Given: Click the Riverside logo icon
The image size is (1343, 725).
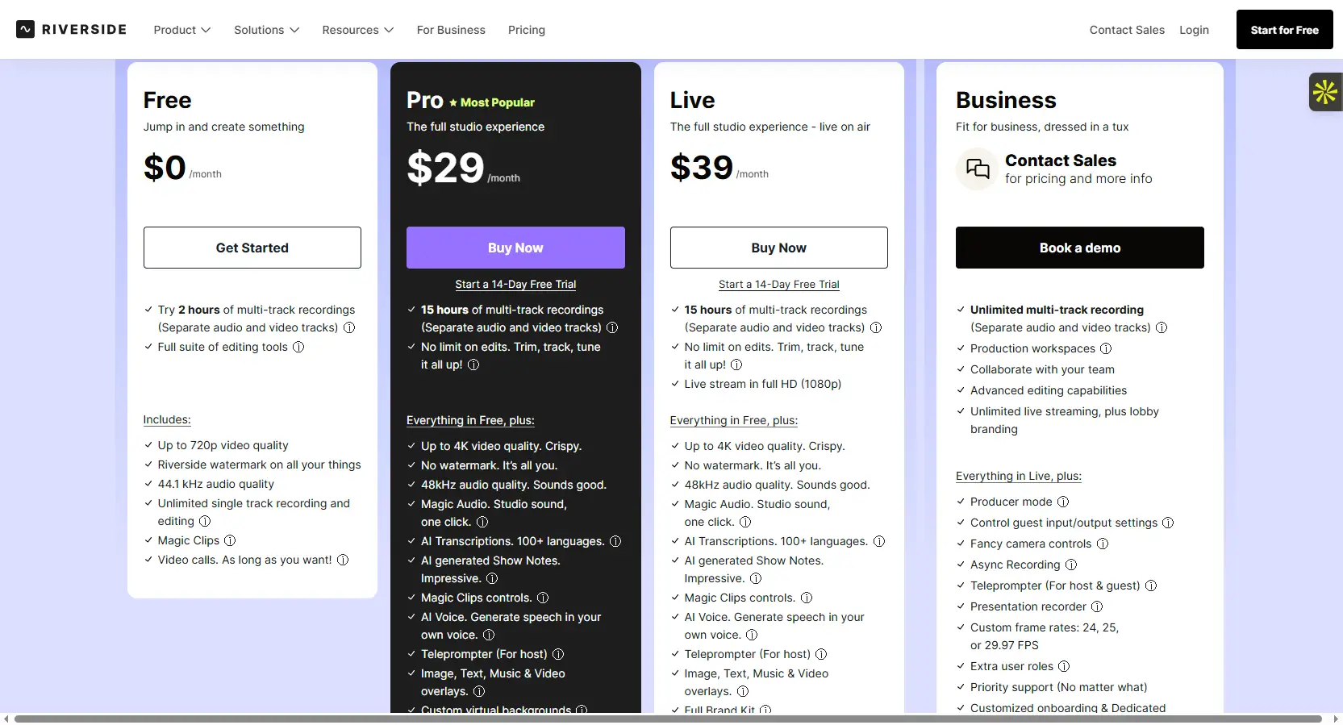Looking at the screenshot, I should [x=26, y=30].
